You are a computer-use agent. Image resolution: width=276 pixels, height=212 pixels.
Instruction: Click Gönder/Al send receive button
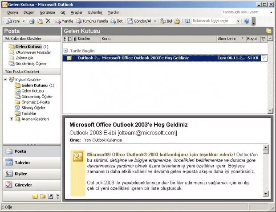pyautogui.click(x=140, y=21)
